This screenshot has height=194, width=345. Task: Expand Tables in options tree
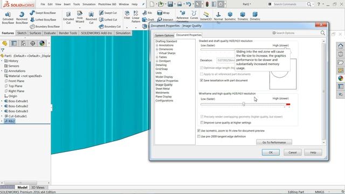pos(157,57)
